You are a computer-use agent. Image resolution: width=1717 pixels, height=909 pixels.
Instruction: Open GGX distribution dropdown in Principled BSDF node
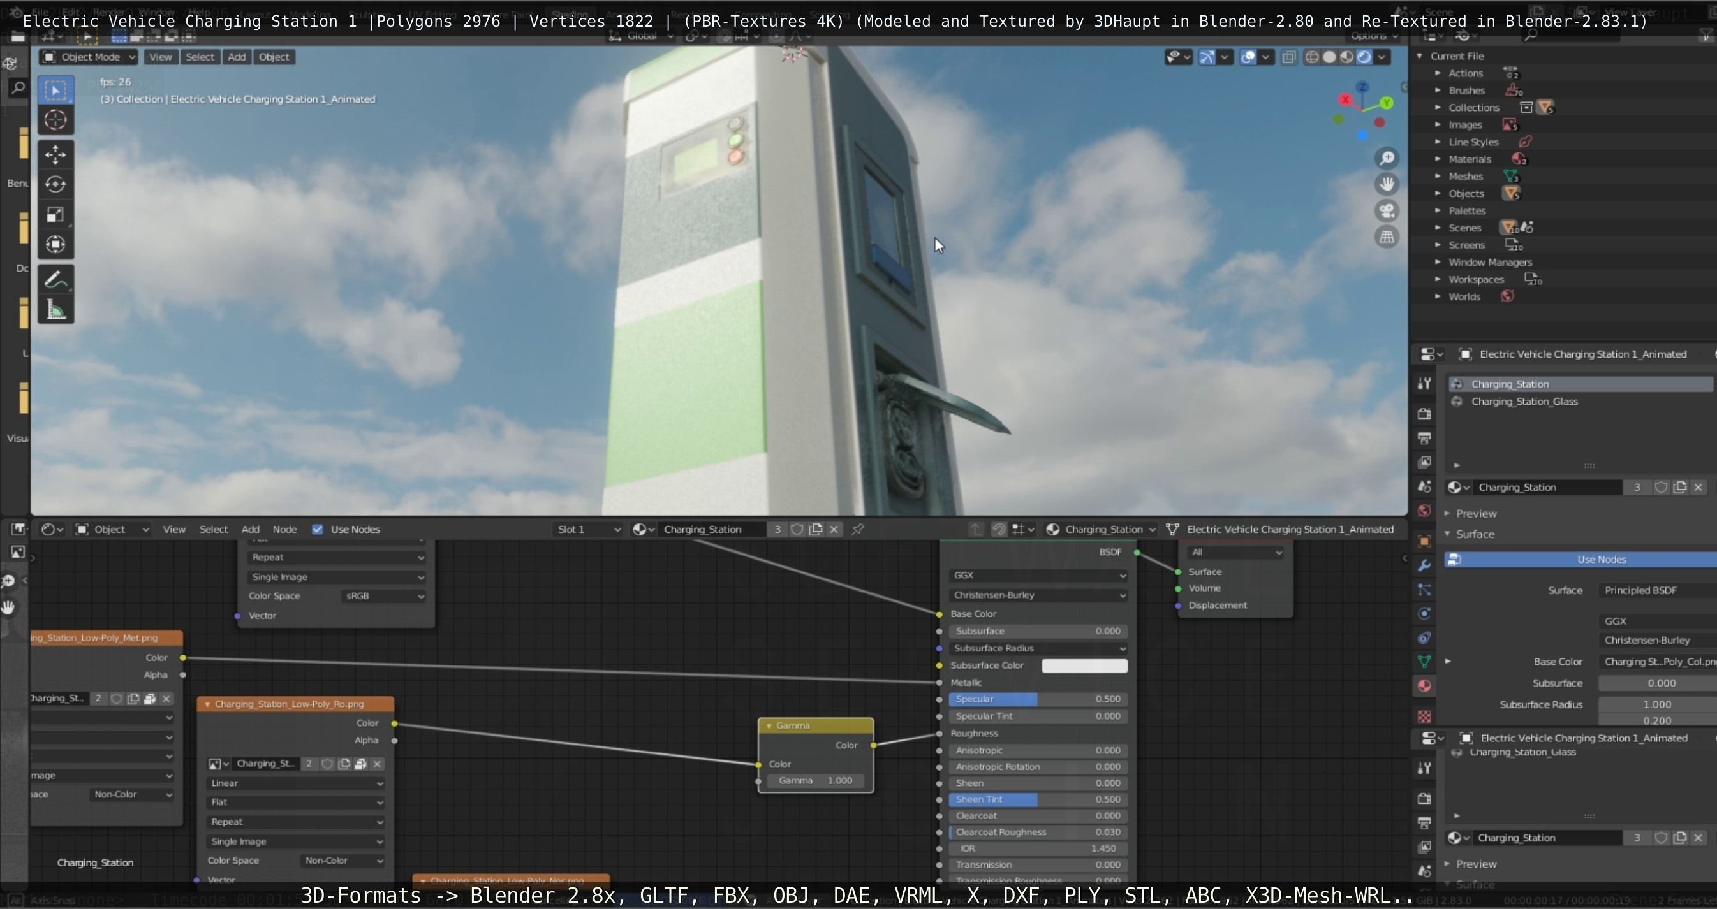point(1038,576)
